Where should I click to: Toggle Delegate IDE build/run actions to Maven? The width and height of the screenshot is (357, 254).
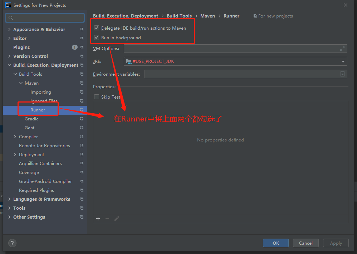point(97,28)
